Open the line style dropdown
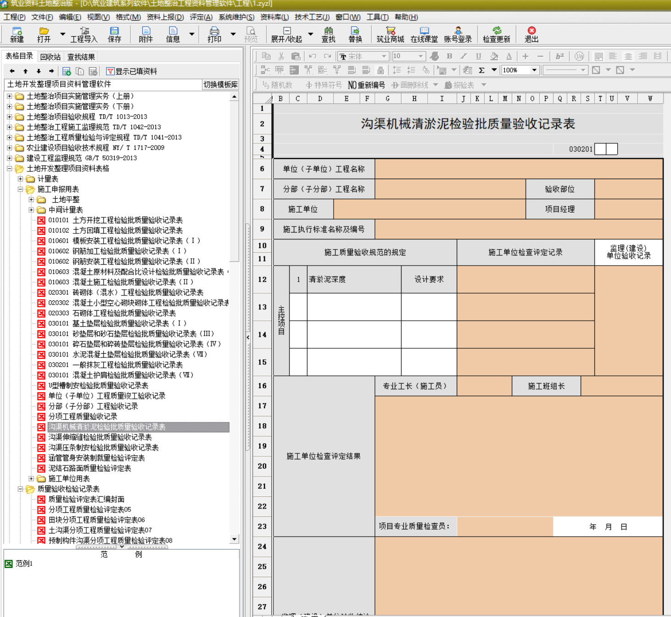This screenshot has width=671, height=617. point(583,70)
